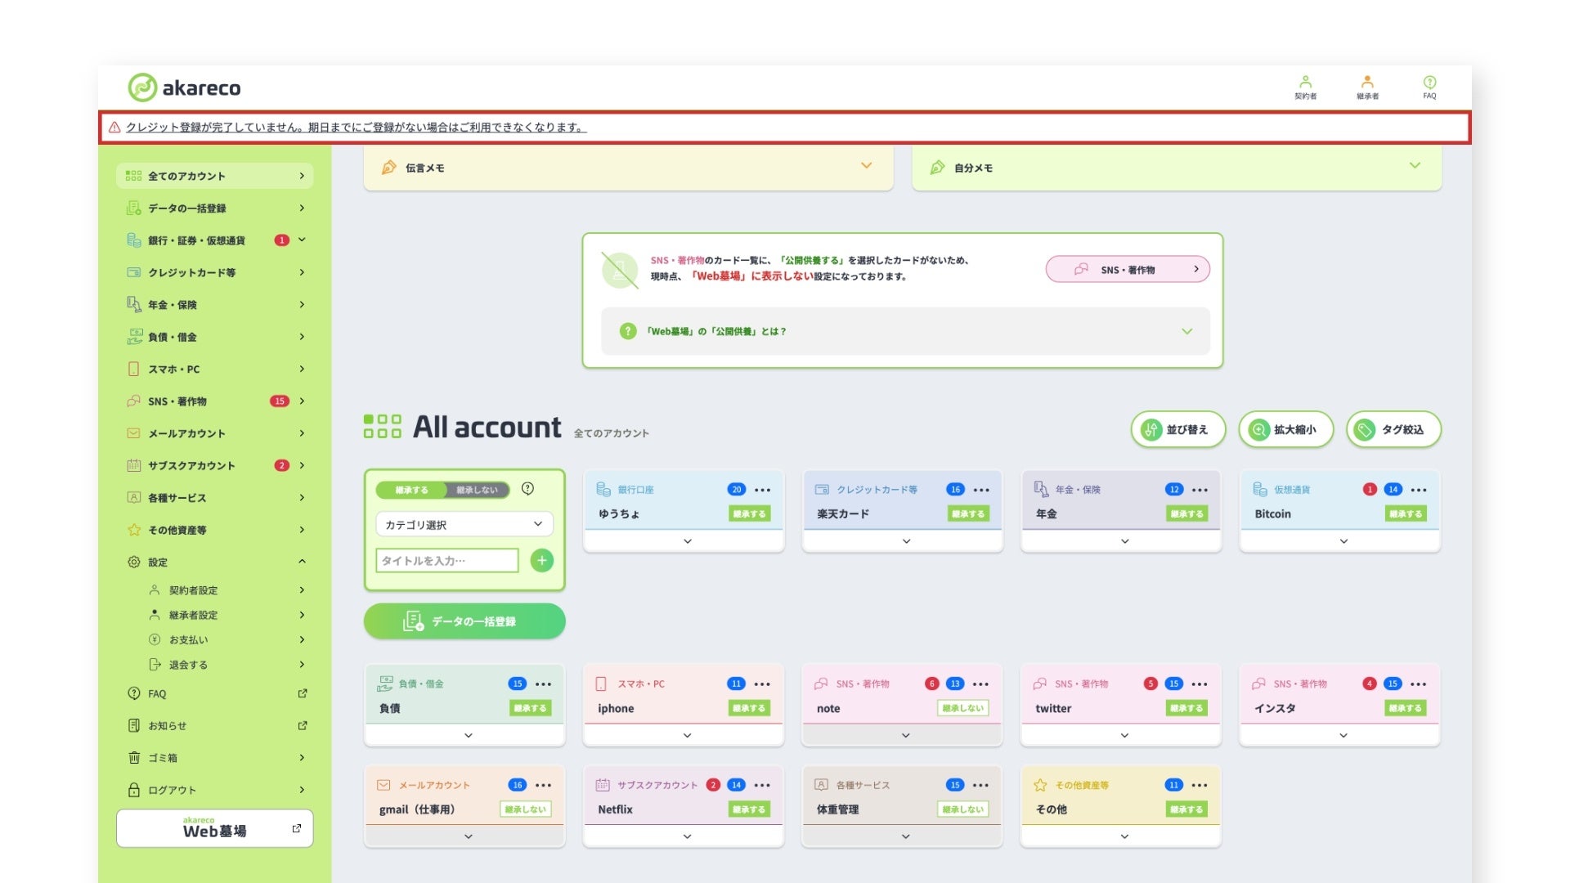Open the three-dot menu on twitter card

[1200, 684]
